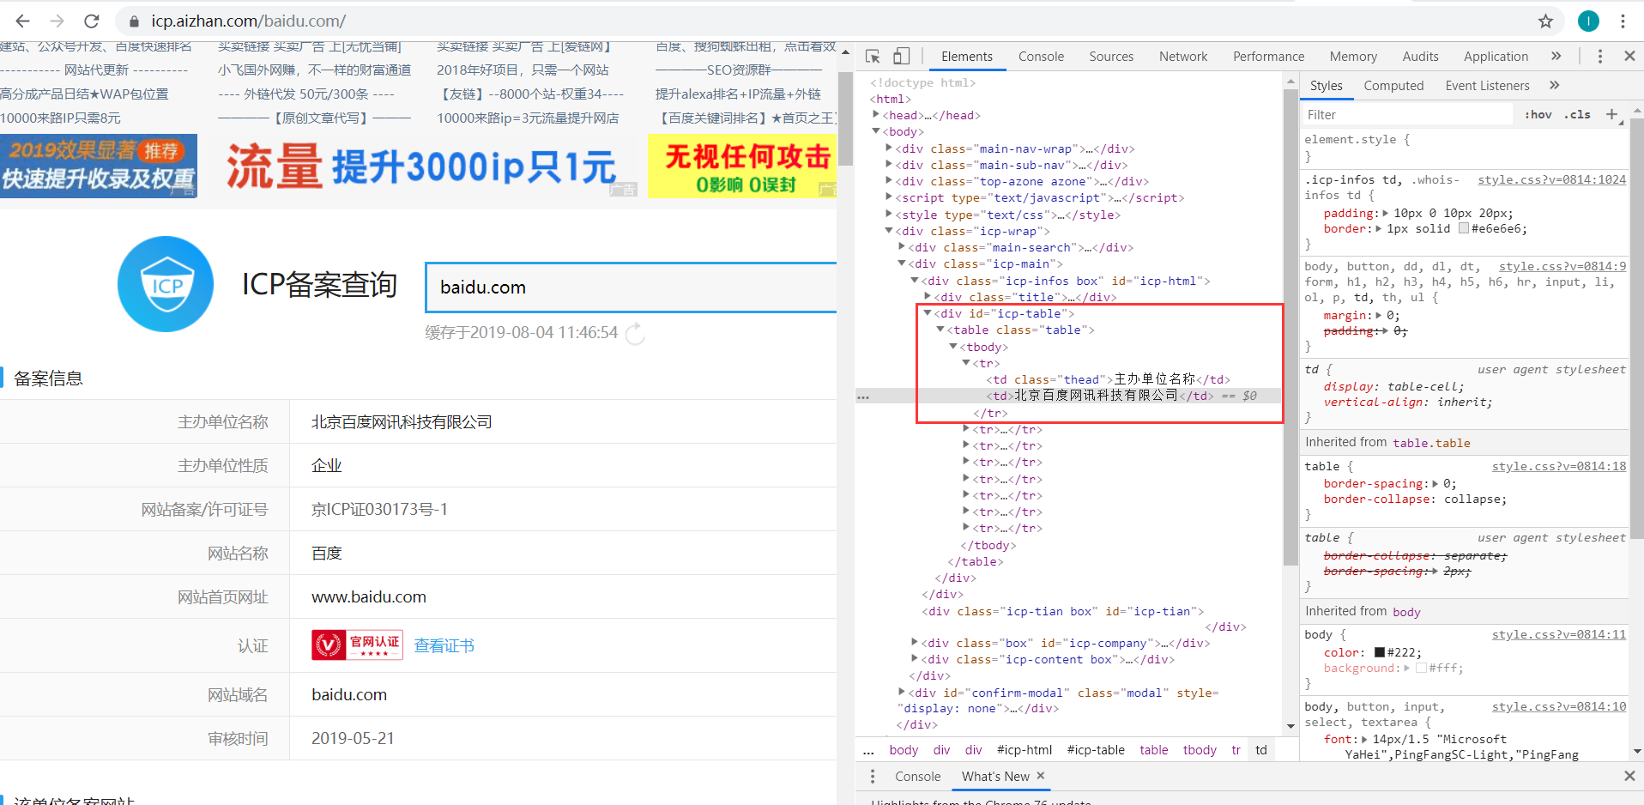Click the browser address bar URL
The image size is (1644, 805).
(x=249, y=21)
